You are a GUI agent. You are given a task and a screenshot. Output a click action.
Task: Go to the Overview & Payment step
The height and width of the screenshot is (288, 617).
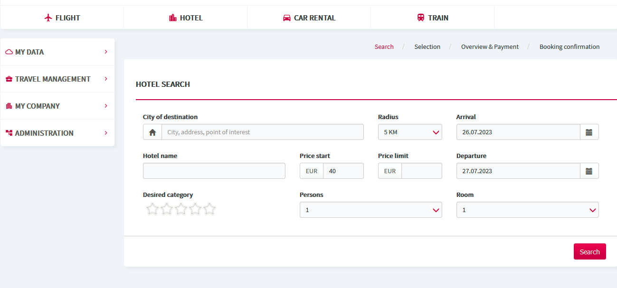click(490, 47)
